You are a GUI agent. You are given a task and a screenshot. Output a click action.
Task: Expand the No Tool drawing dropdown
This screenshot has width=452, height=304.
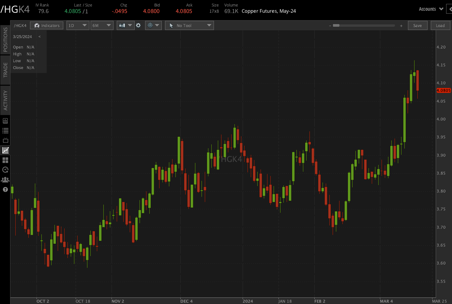pyautogui.click(x=189, y=25)
